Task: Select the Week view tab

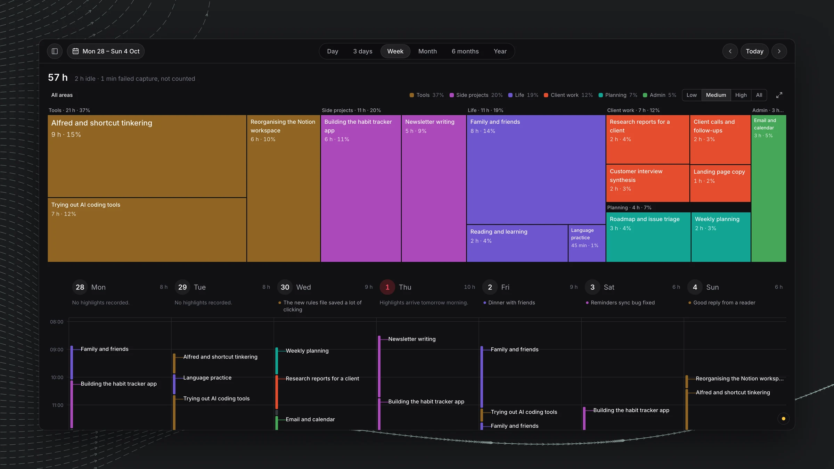Action: 395,51
